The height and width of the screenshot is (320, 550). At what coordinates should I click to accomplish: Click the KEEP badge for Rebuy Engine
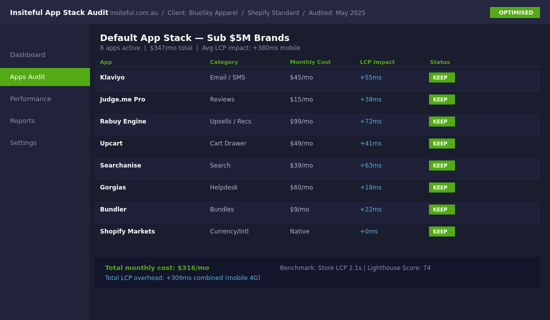442,122
